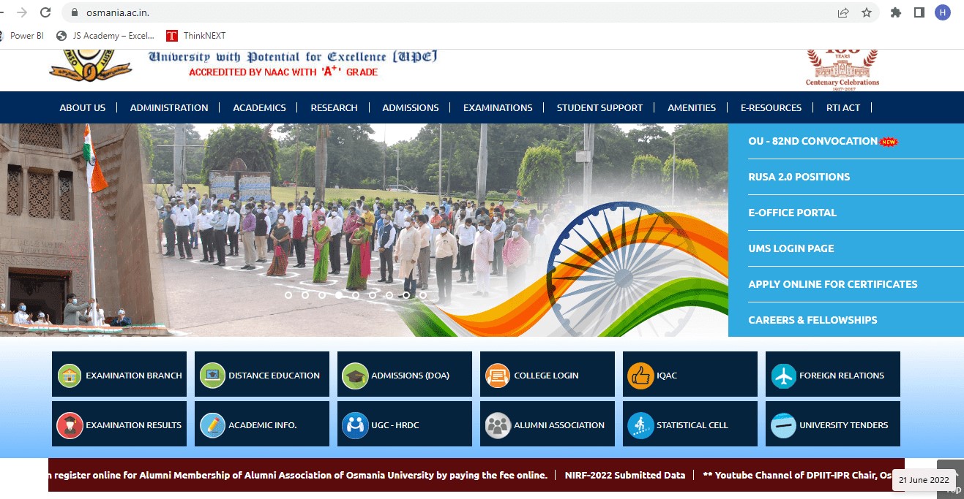Image resolution: width=964 pixels, height=499 pixels.
Task: Click the Examination Branch building icon
Action: click(70, 376)
